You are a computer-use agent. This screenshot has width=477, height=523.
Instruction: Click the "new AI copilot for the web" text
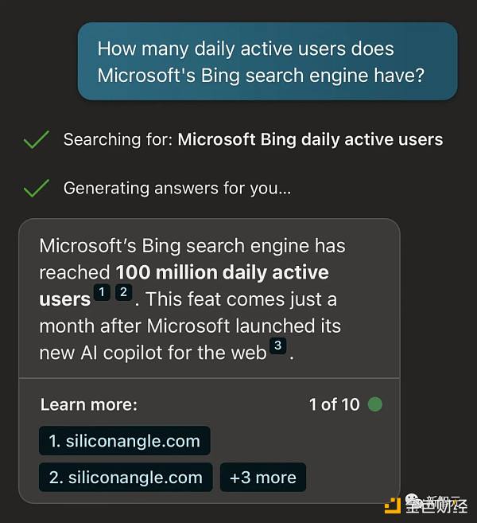point(153,353)
